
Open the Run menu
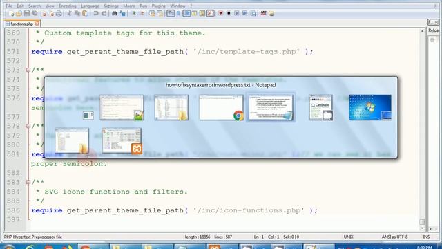click(x=144, y=6)
